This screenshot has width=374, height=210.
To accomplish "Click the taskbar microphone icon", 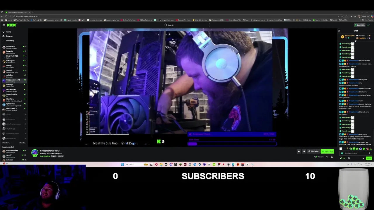I will (352, 164).
